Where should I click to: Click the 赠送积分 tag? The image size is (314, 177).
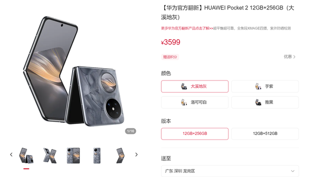(170, 57)
